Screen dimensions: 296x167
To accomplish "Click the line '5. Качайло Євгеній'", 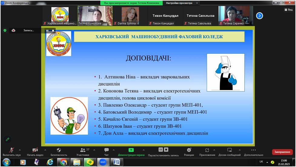I will [x=143, y=119].
